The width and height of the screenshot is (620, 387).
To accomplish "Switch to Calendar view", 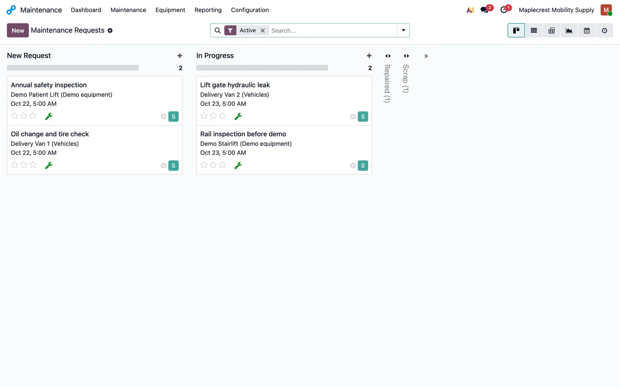I will (x=587, y=31).
